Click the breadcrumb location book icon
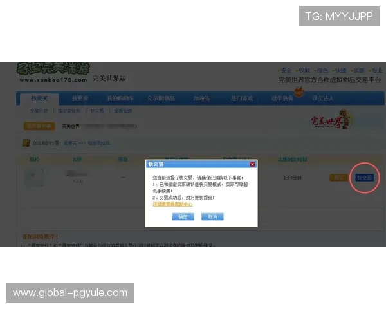The height and width of the screenshot is (309, 386). 26,143
